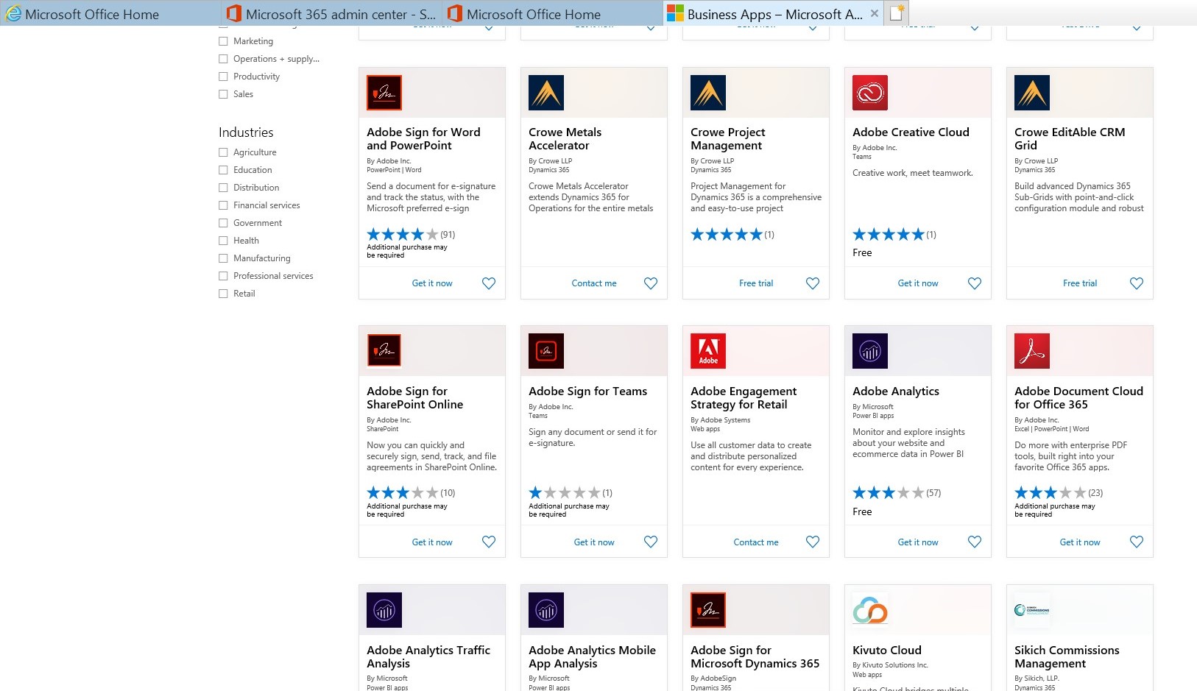Check the Retail industry checkbox
The width and height of the screenshot is (1197, 691).
pos(223,294)
